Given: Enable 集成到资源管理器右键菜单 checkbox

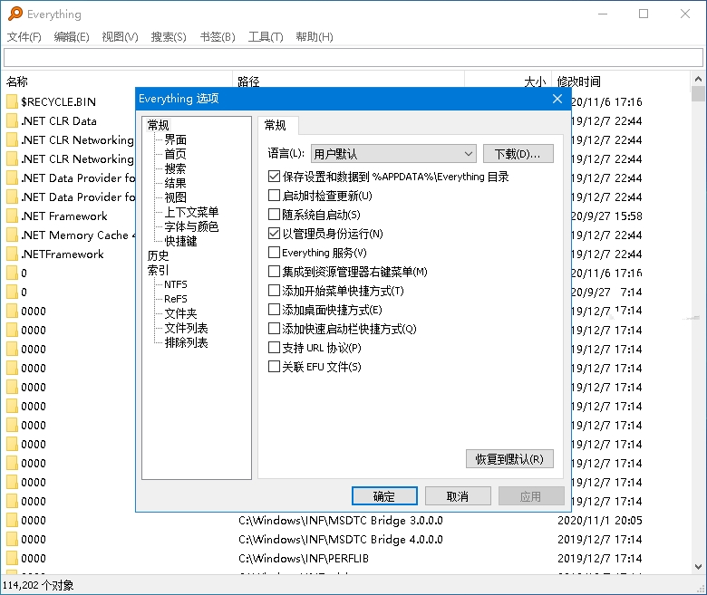Looking at the screenshot, I should point(274,271).
